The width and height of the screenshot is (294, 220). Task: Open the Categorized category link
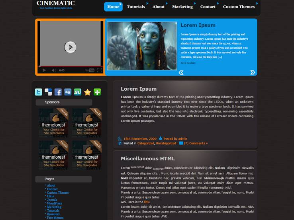[x=146, y=143]
